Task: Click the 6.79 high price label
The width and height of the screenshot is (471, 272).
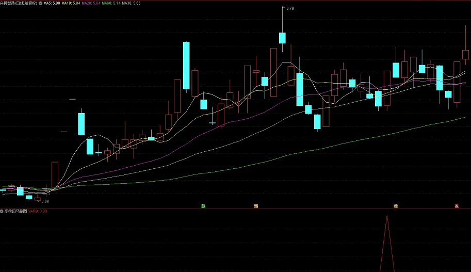Action: pyautogui.click(x=290, y=8)
